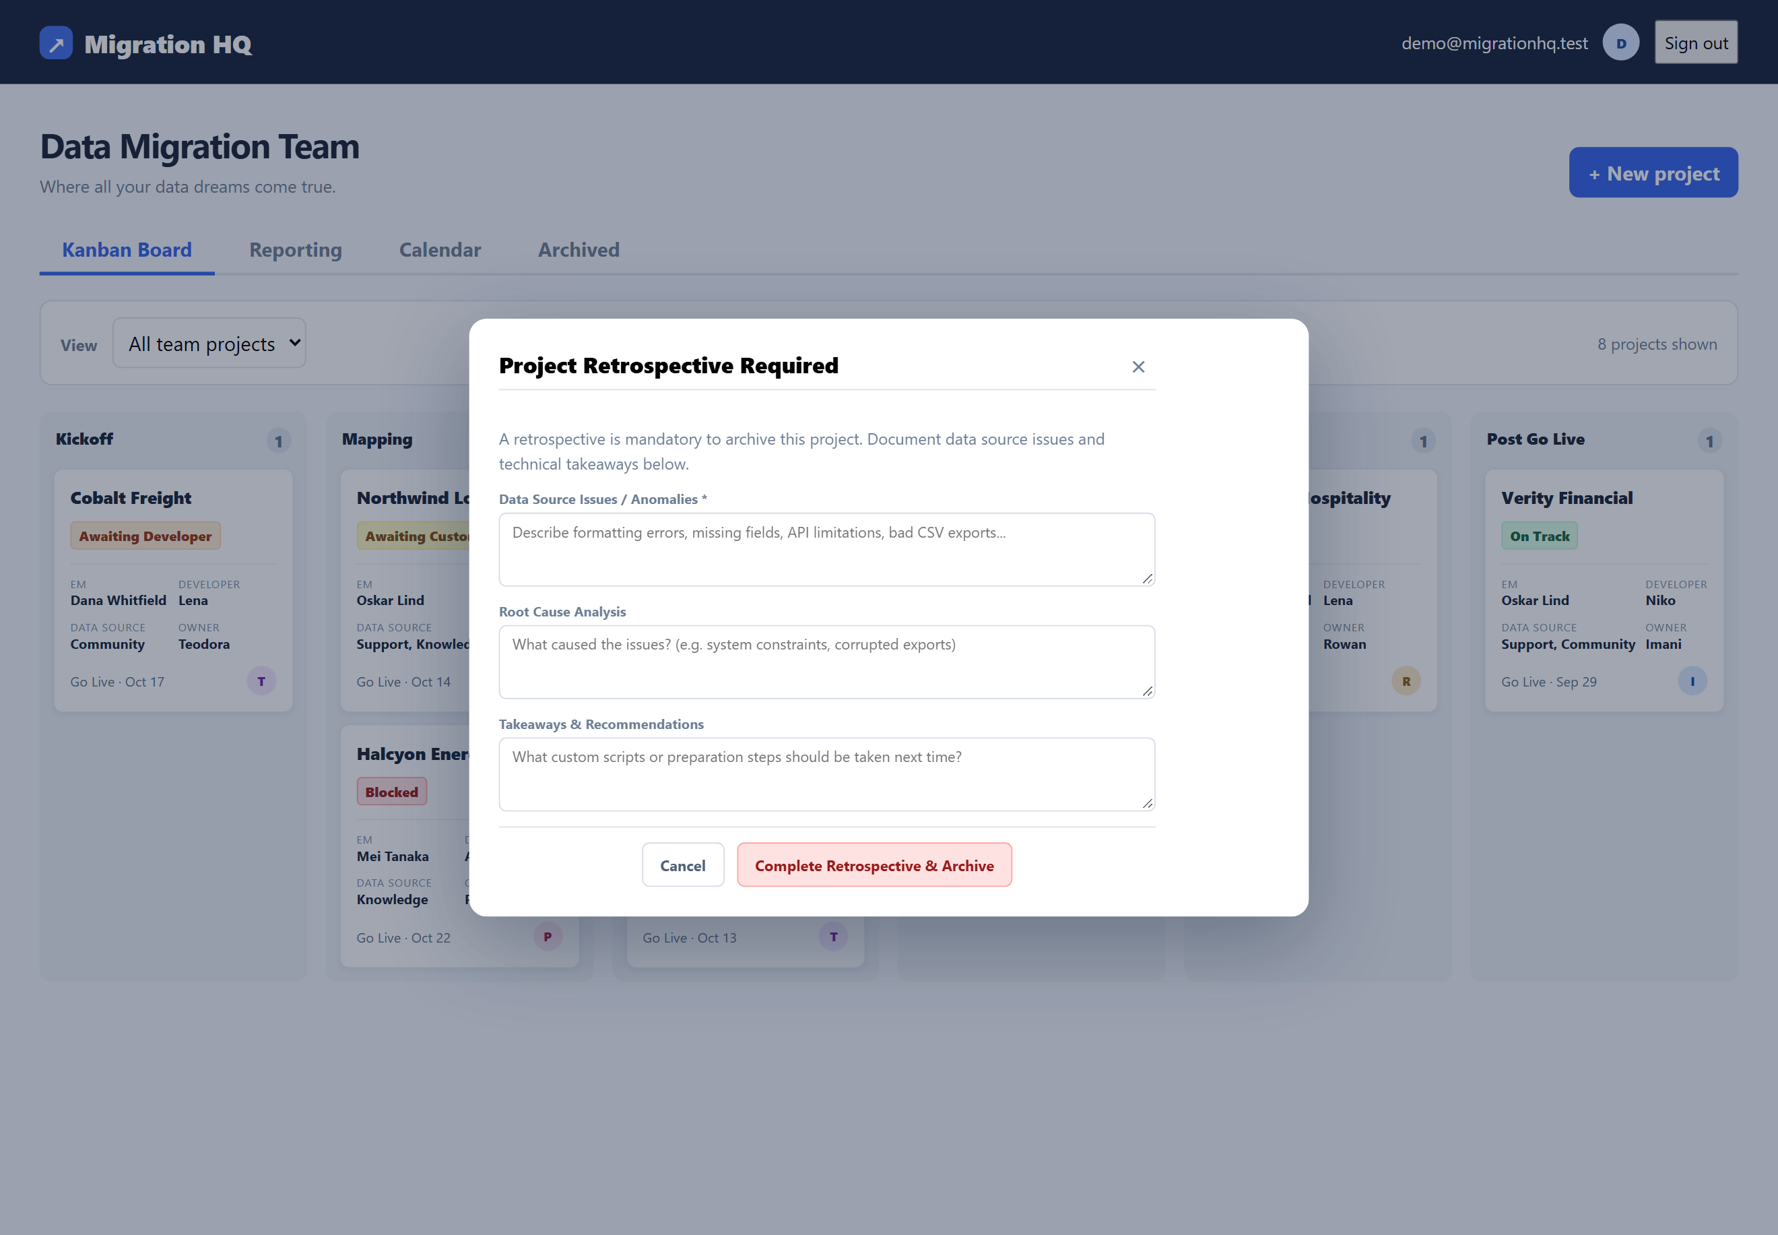The width and height of the screenshot is (1778, 1235).
Task: Click the Kickoff column count badge
Action: (x=279, y=440)
